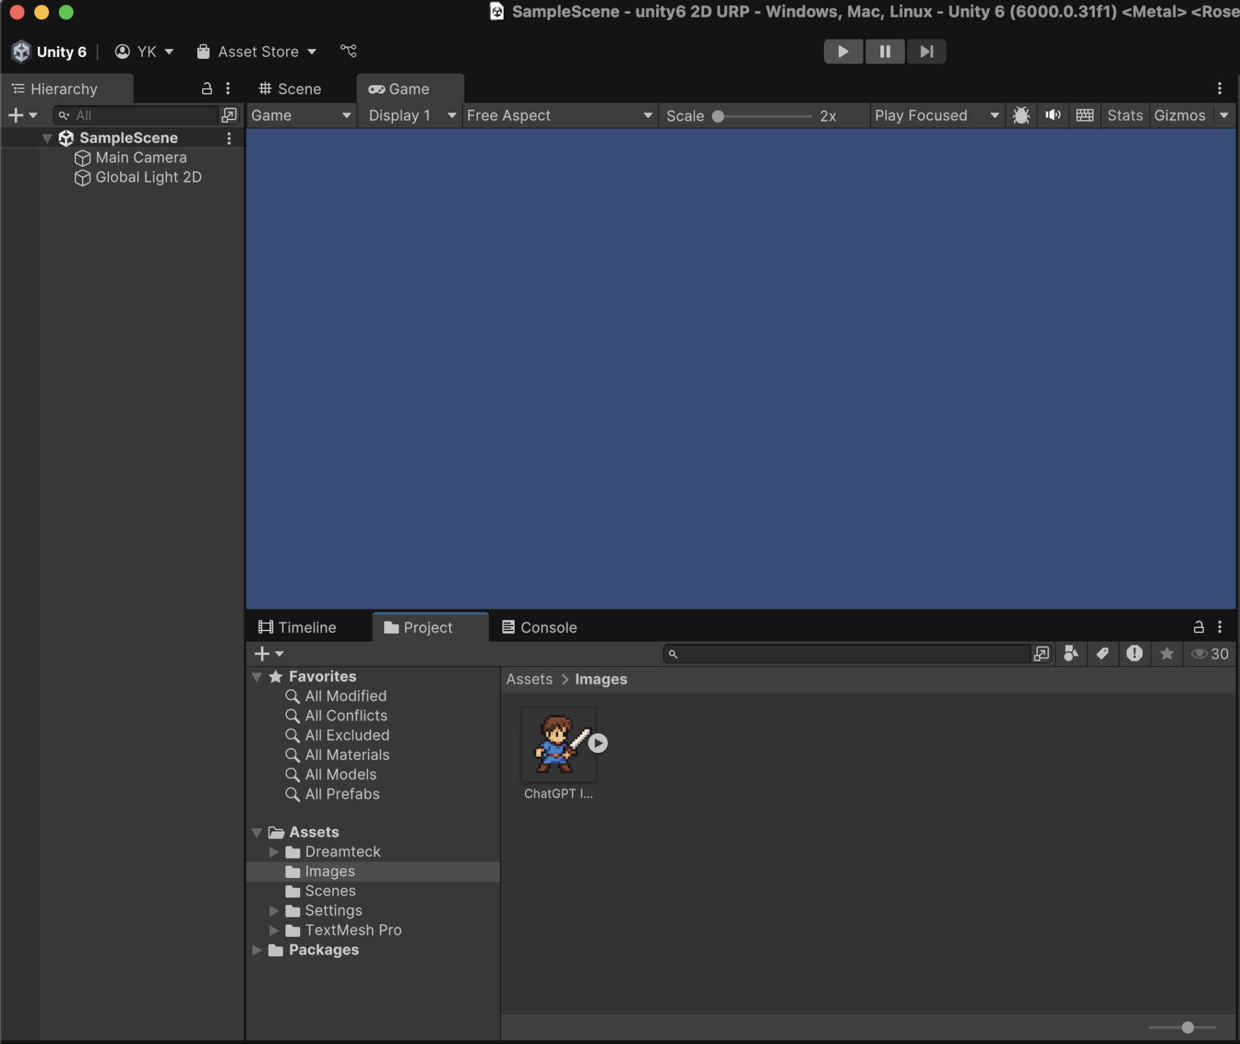This screenshot has width=1240, height=1044.
Task: Toggle the Project panel lock icon
Action: point(1198,627)
